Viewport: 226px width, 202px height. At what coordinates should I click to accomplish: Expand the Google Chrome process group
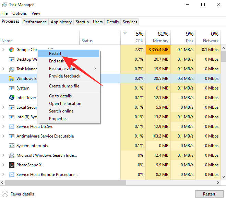pos(3,50)
